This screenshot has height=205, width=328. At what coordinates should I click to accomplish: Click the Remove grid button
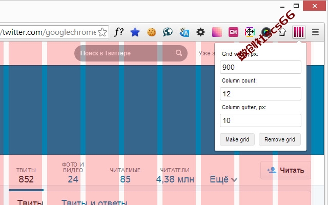pyautogui.click(x=280, y=139)
